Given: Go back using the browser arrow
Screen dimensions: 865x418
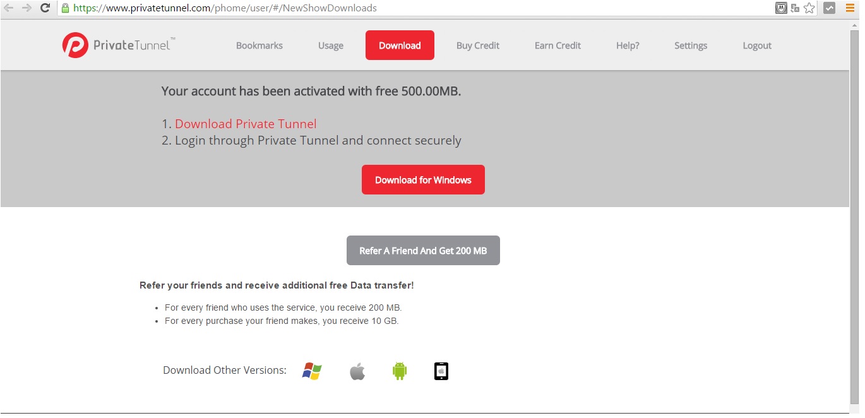Looking at the screenshot, I should [x=9, y=8].
